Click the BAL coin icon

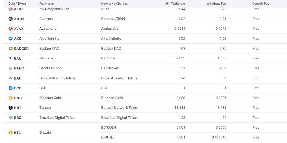pyautogui.click(x=11, y=58)
